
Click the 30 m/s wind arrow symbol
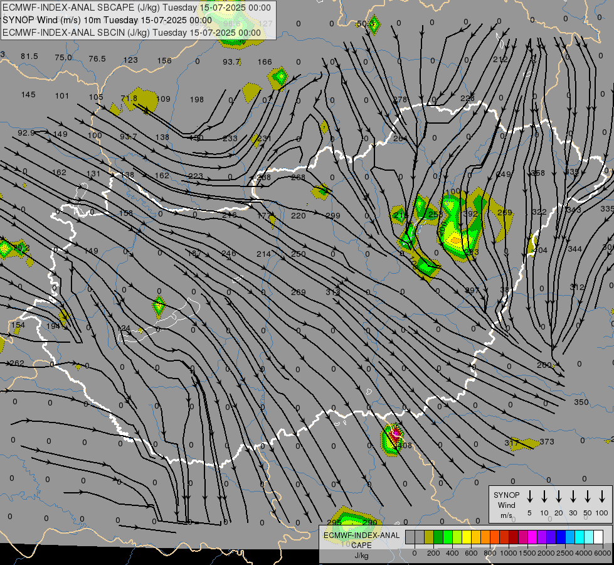573,497
